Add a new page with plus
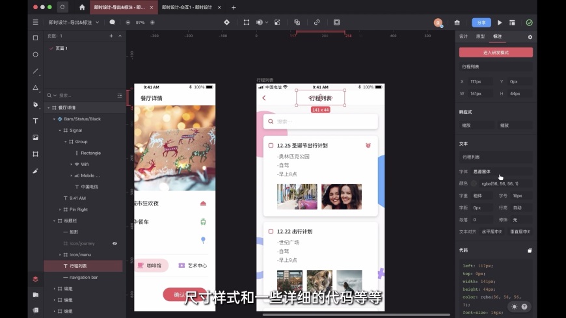The width and height of the screenshot is (566, 318). click(111, 36)
